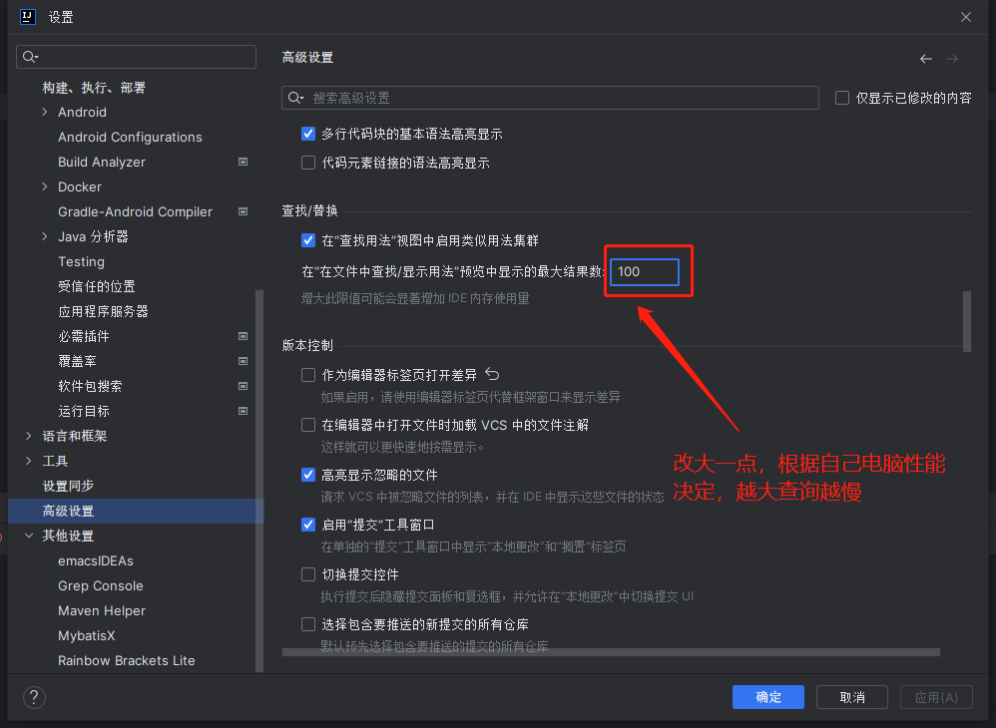Click the project-level icon beside 运行目标
Image resolution: width=996 pixels, height=728 pixels.
point(243,411)
